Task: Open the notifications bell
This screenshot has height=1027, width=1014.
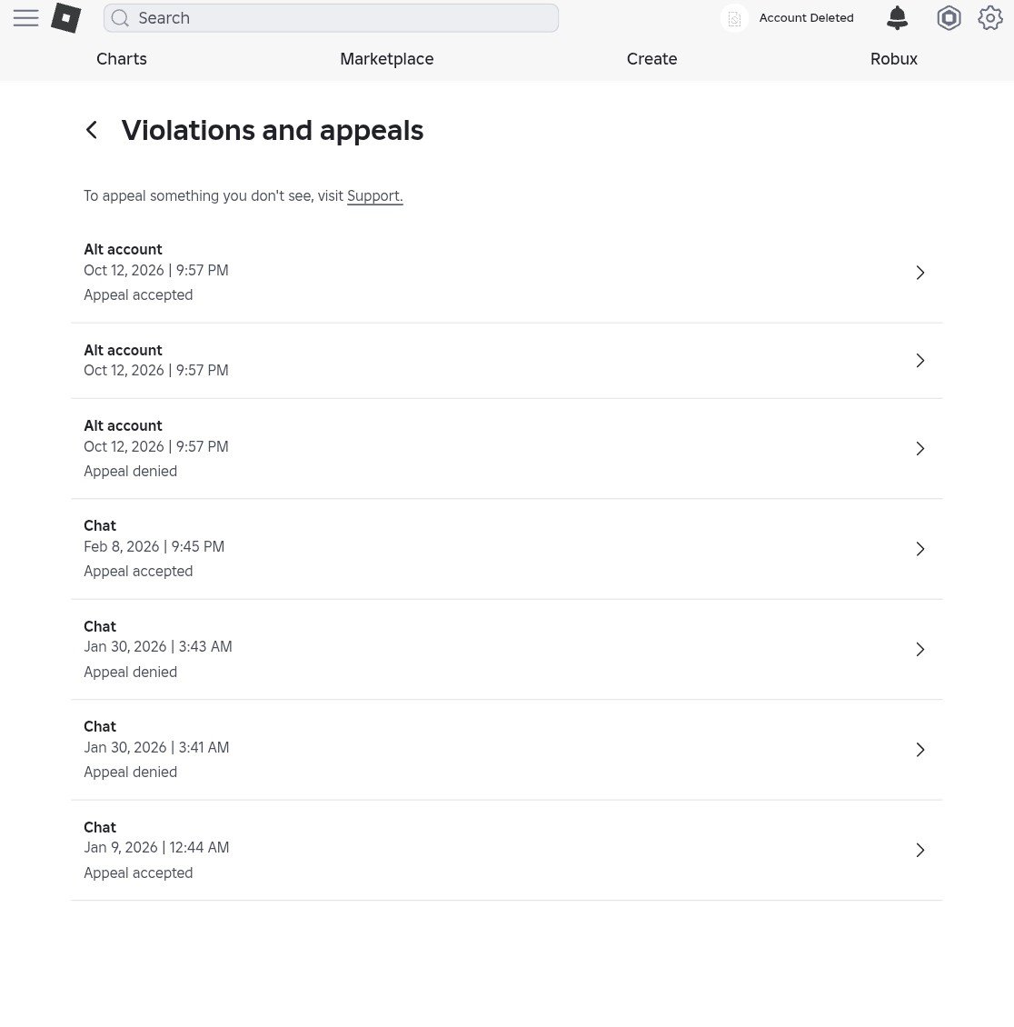Action: click(x=897, y=17)
